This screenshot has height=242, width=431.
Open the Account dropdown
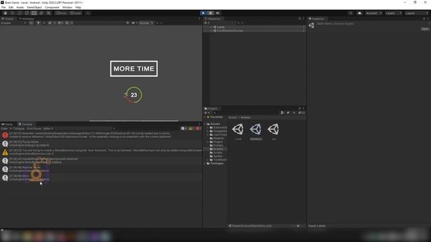pos(373,13)
